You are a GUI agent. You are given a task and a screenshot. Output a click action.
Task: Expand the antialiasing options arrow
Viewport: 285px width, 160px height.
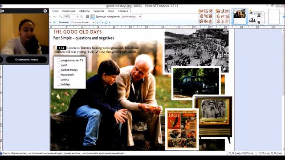(x=102, y=22)
